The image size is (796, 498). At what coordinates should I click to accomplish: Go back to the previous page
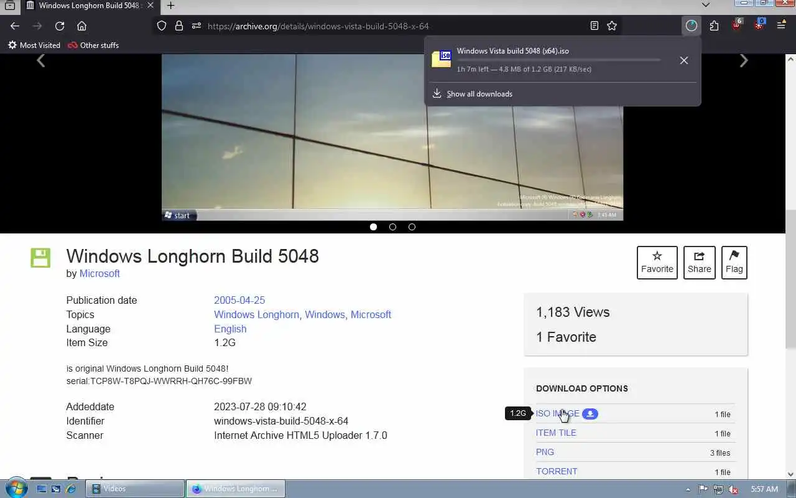(x=15, y=26)
